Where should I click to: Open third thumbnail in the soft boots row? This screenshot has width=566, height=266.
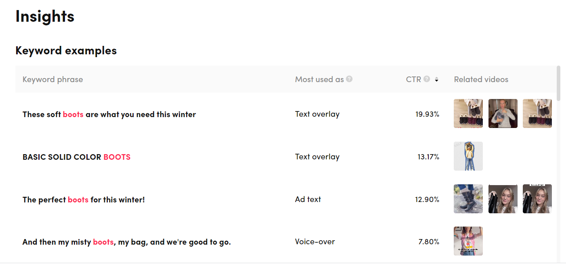click(537, 113)
